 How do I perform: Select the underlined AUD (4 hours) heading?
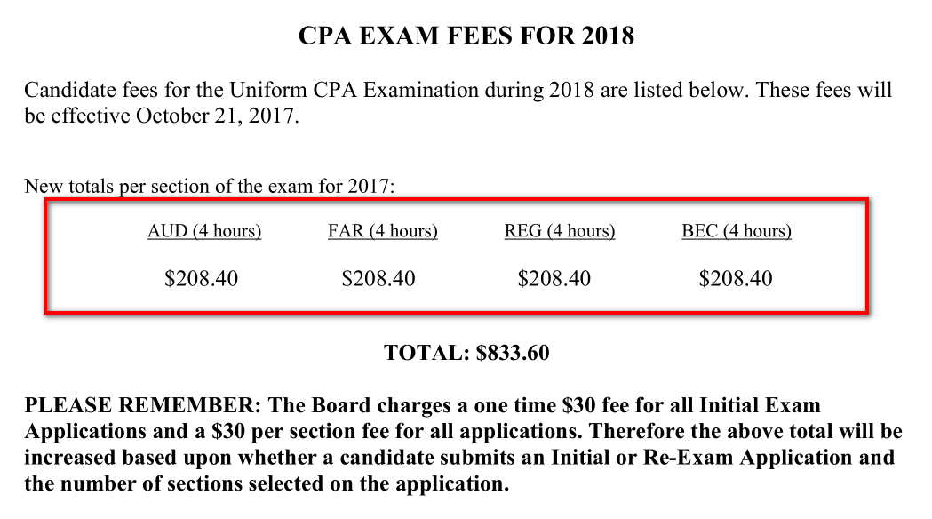(x=204, y=231)
